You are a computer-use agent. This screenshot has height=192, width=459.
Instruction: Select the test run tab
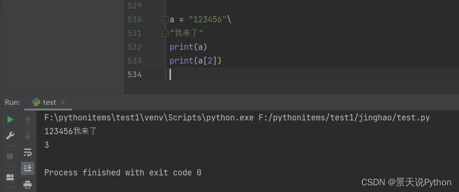[x=49, y=102]
